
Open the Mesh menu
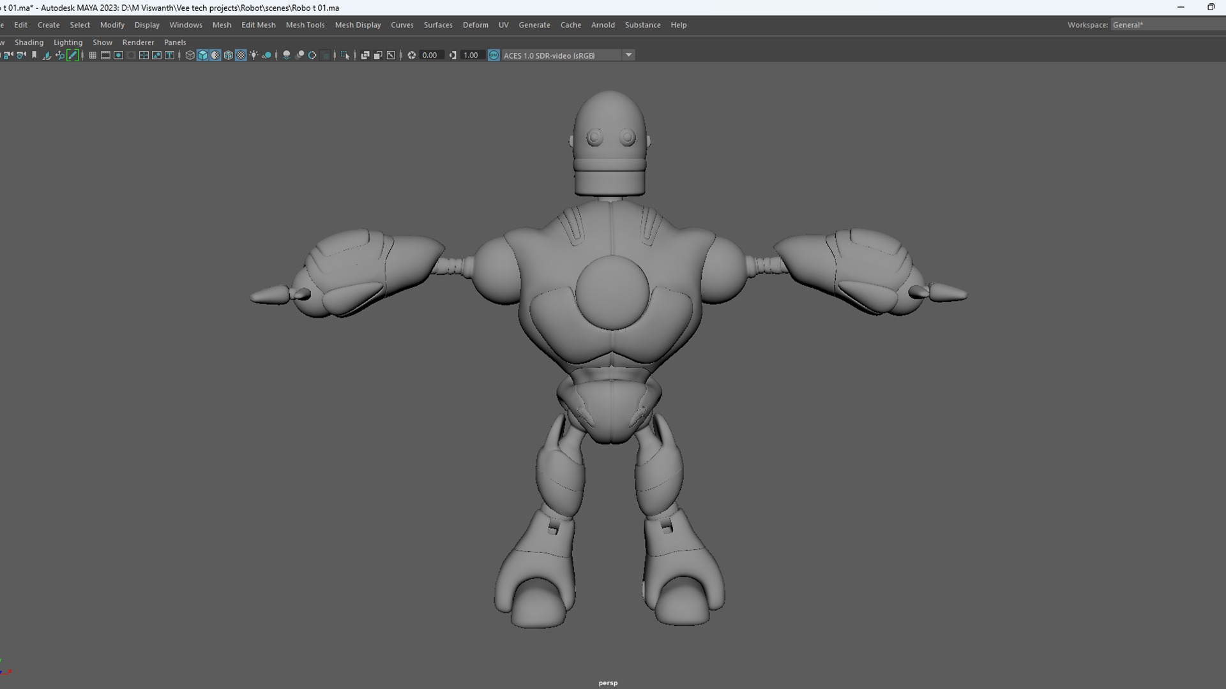coord(222,25)
